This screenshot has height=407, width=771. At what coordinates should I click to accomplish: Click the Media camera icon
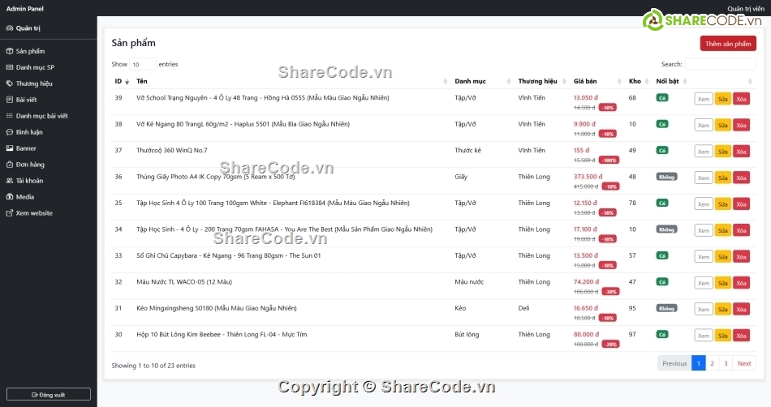tap(10, 197)
